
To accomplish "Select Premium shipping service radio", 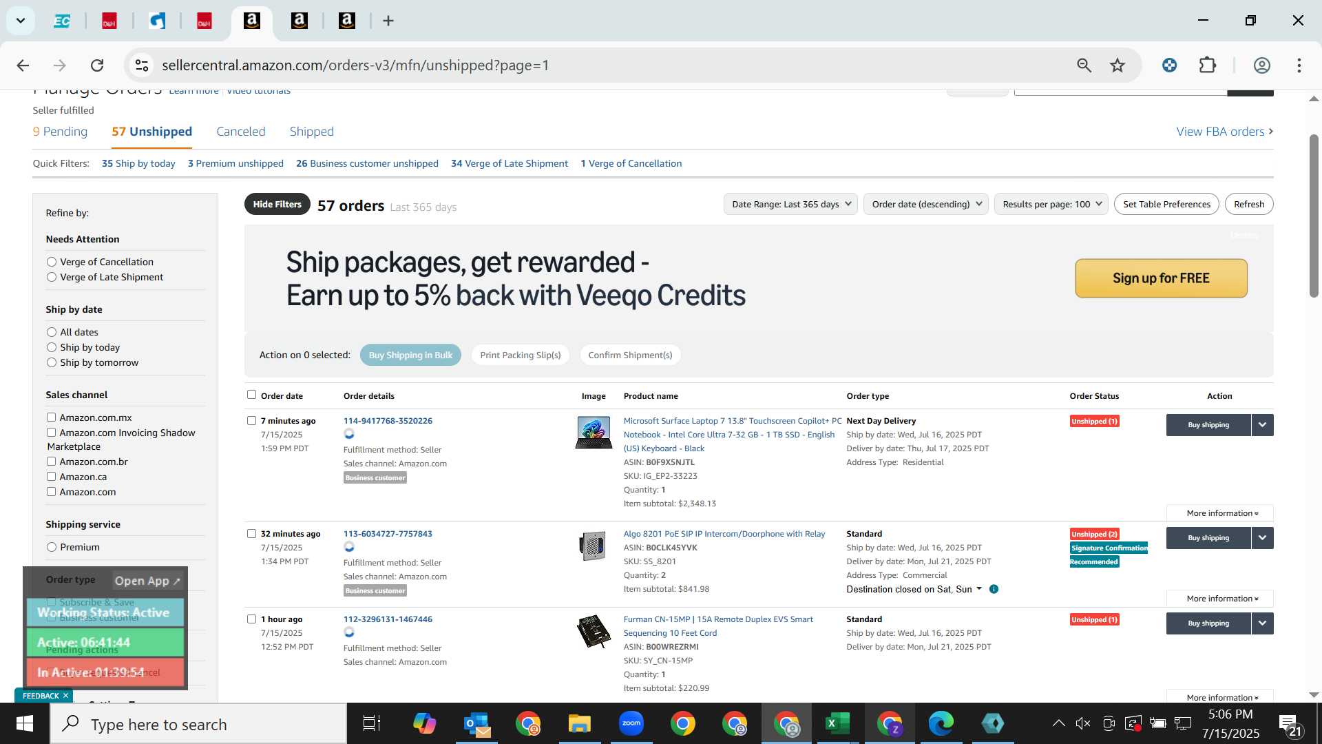I will (52, 547).
